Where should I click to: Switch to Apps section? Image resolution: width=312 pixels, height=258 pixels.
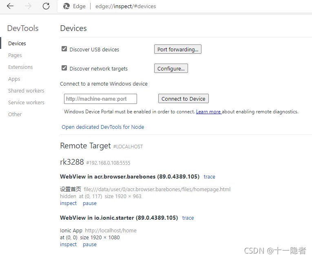(x=14, y=79)
